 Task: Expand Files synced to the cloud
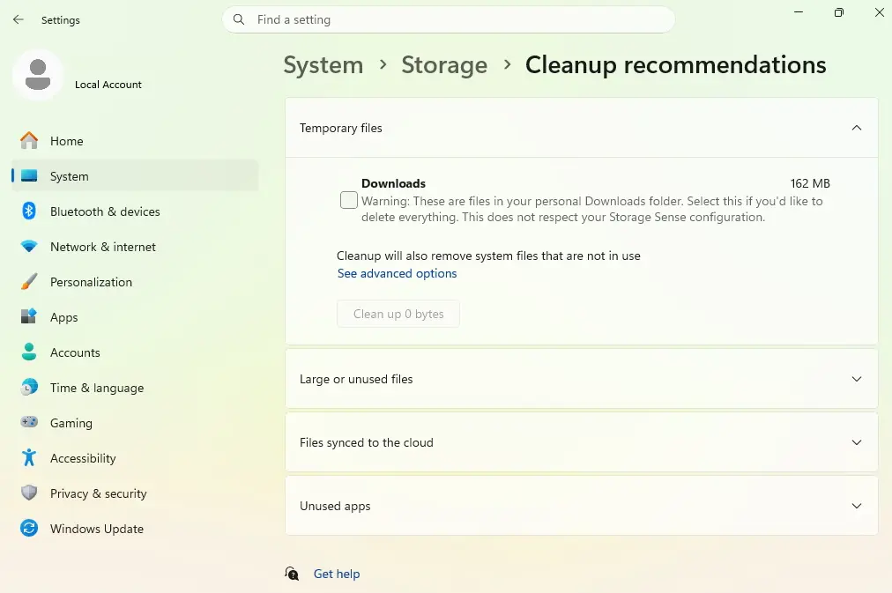click(x=856, y=442)
